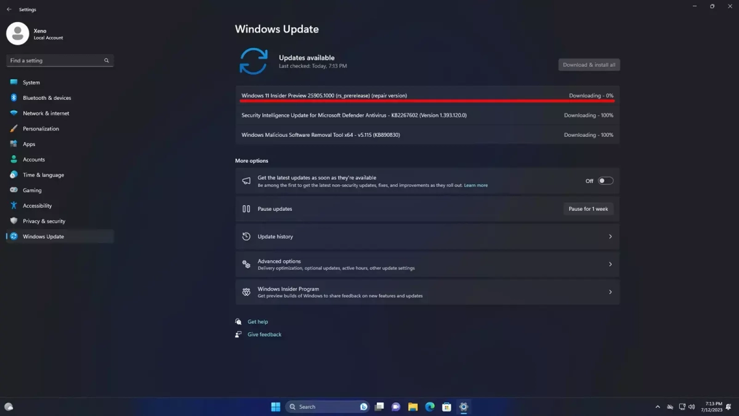Viewport: 739px width, 416px height.
Task: Click the weather widget on the taskbar
Action: point(9,407)
